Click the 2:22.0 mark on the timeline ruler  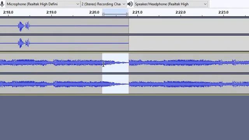[x=181, y=12]
